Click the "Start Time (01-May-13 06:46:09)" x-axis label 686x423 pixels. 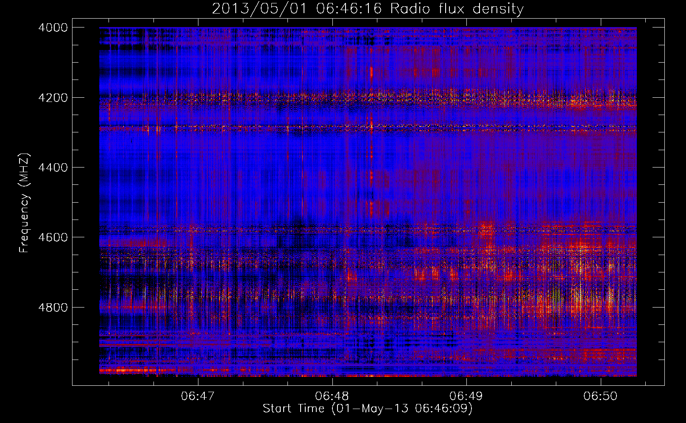tap(368, 409)
